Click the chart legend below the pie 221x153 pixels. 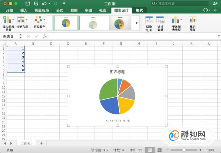118,121
